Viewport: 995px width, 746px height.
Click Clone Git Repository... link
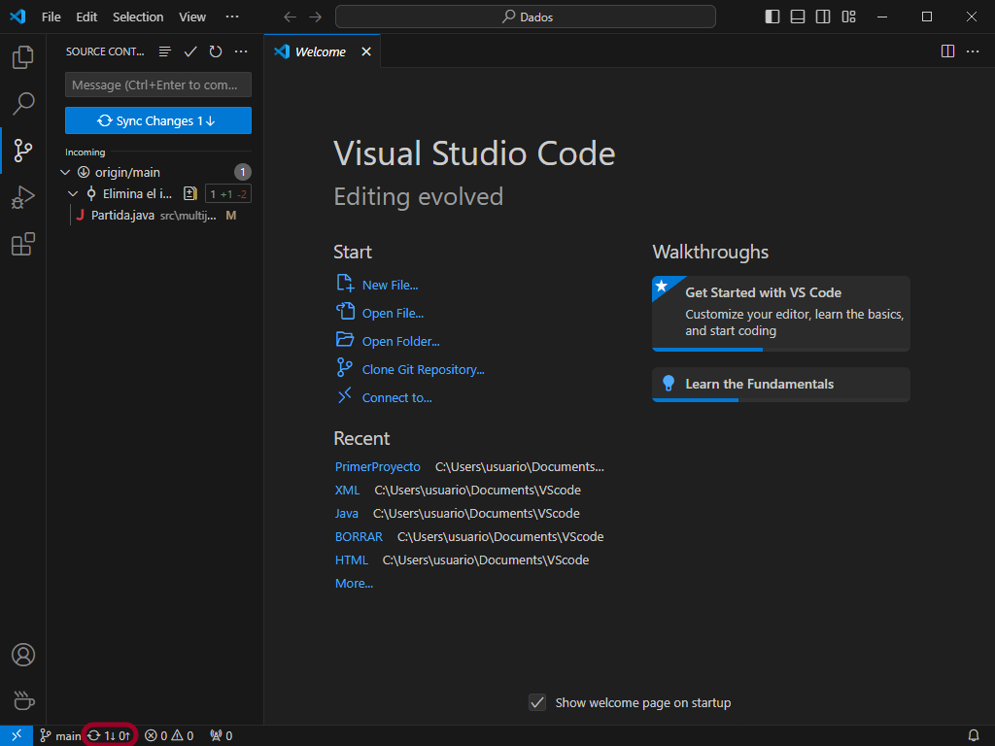424,370
